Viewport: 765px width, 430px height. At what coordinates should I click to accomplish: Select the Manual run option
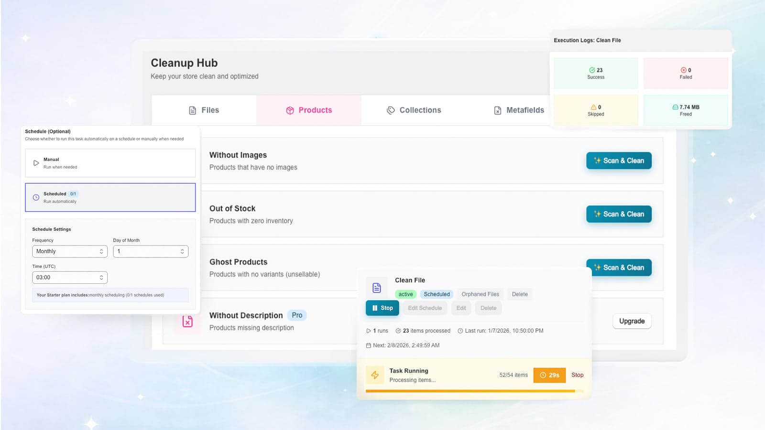coord(110,163)
